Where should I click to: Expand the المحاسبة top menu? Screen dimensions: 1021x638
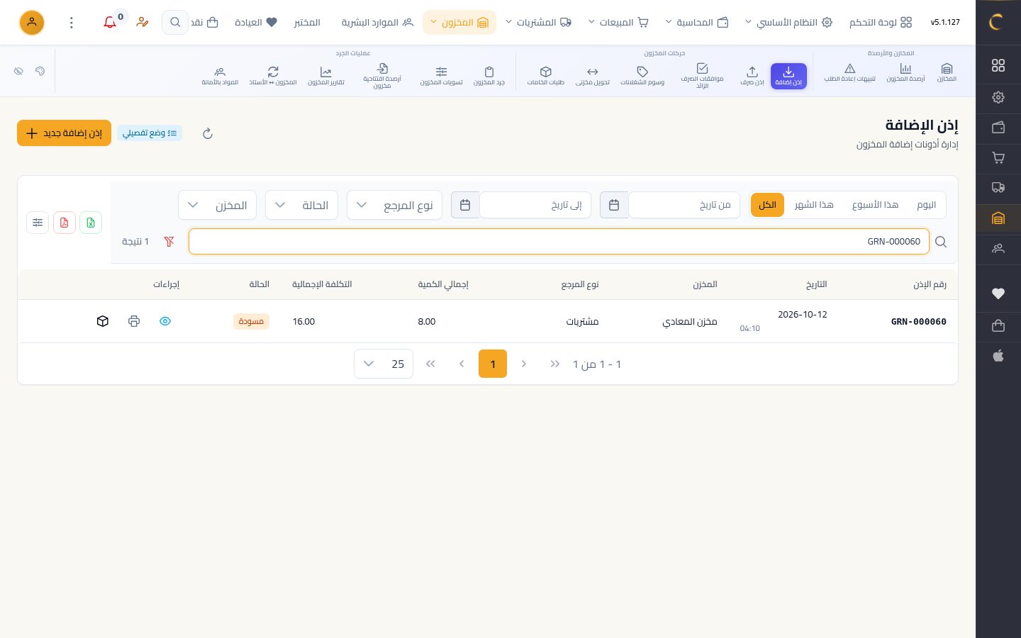(x=697, y=23)
